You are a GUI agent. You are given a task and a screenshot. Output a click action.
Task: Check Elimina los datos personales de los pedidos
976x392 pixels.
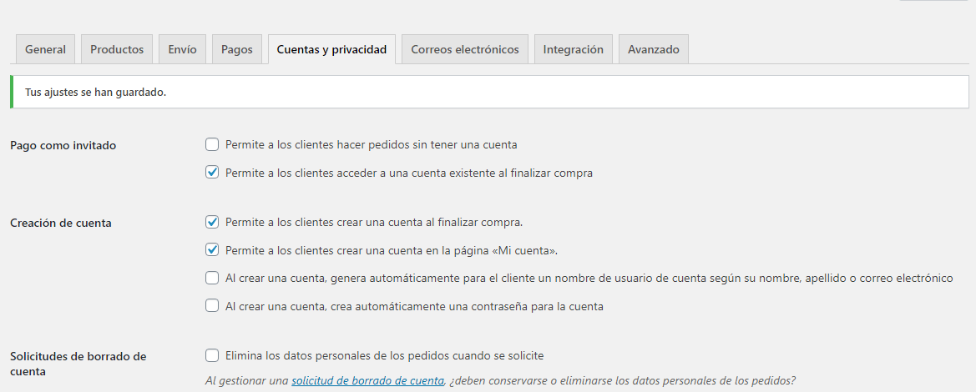pos(212,356)
